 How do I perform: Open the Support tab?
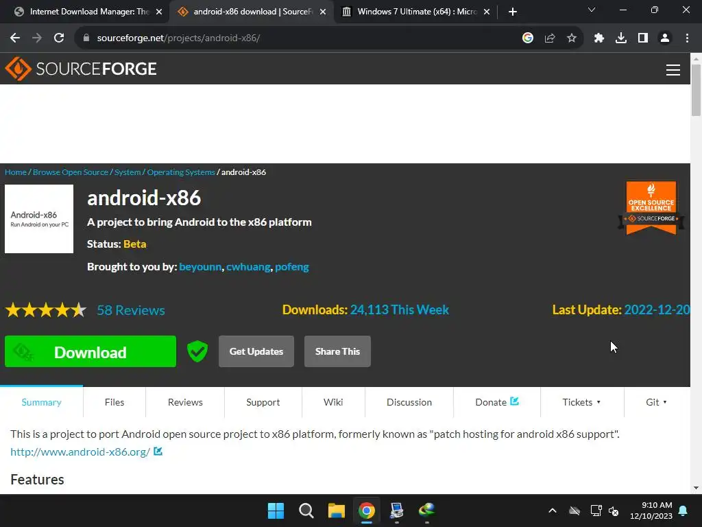[263, 402]
